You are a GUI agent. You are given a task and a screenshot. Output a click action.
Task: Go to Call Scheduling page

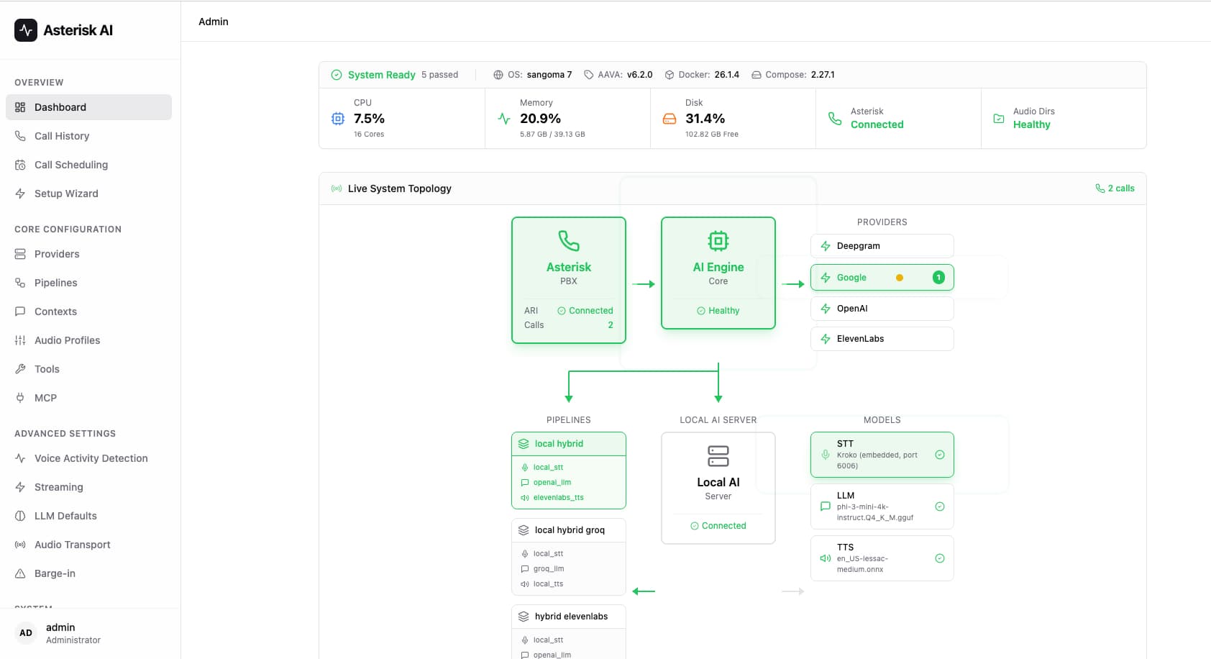pos(88,165)
